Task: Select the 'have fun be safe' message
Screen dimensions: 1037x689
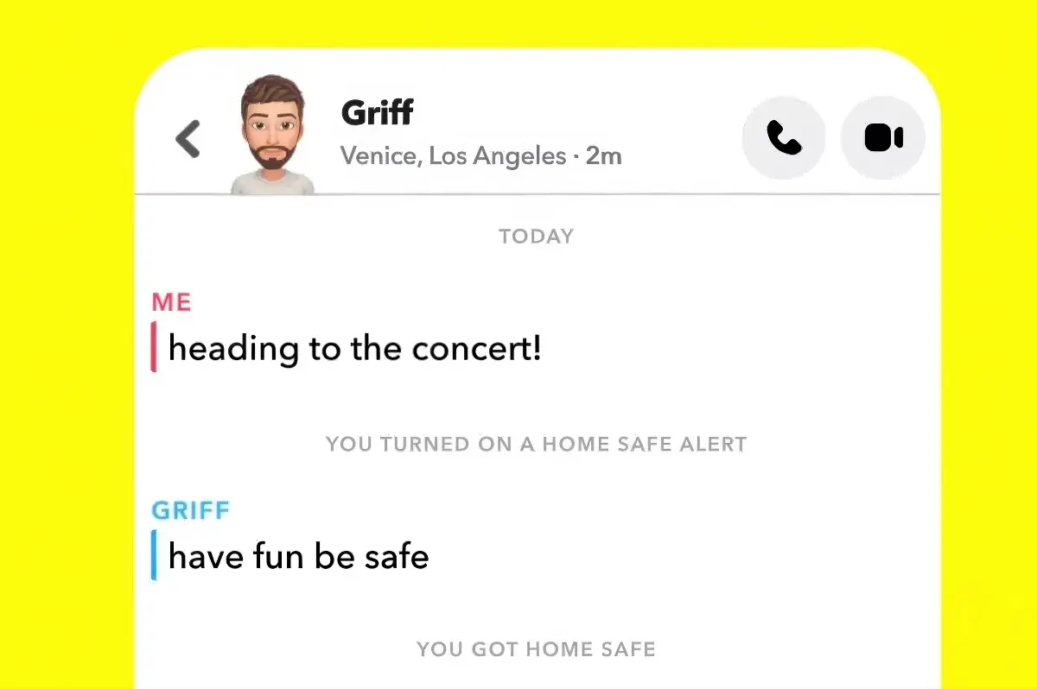Action: point(298,556)
